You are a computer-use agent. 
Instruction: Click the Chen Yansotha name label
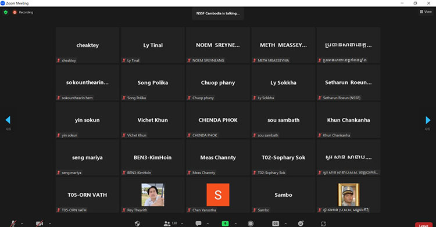pos(204,210)
